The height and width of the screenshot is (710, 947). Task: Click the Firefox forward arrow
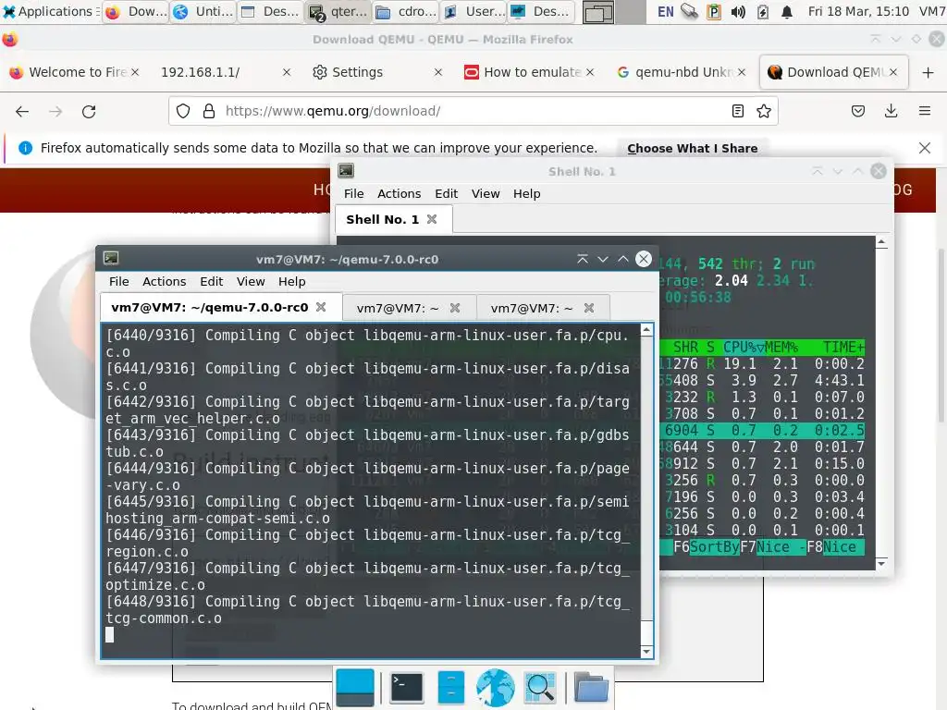[x=55, y=111]
